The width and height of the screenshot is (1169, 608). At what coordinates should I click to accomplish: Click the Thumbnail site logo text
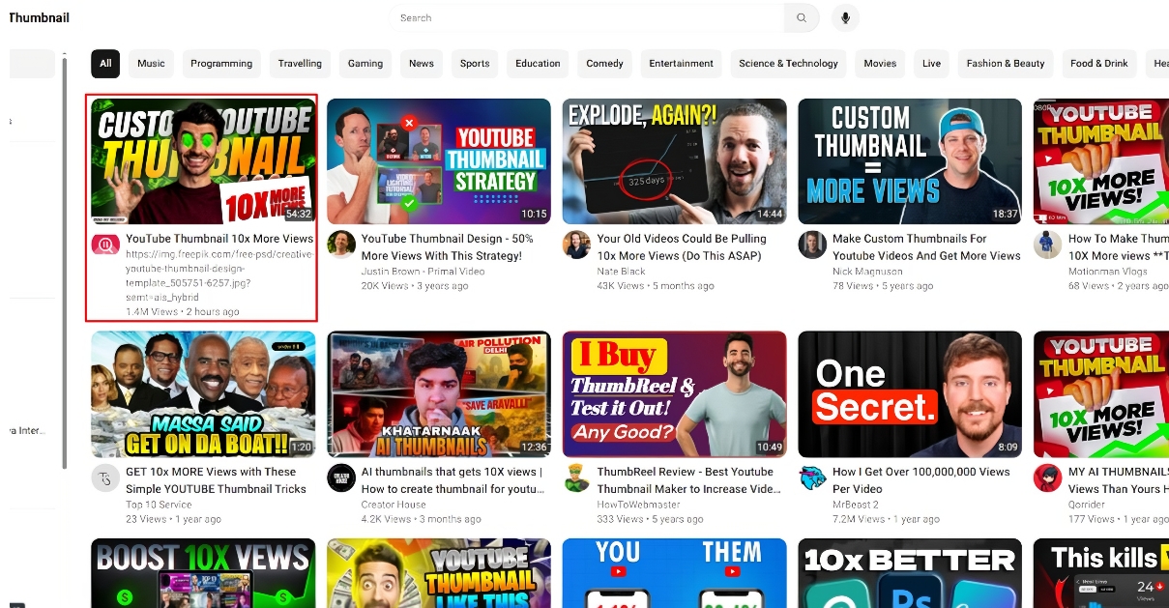(39, 17)
